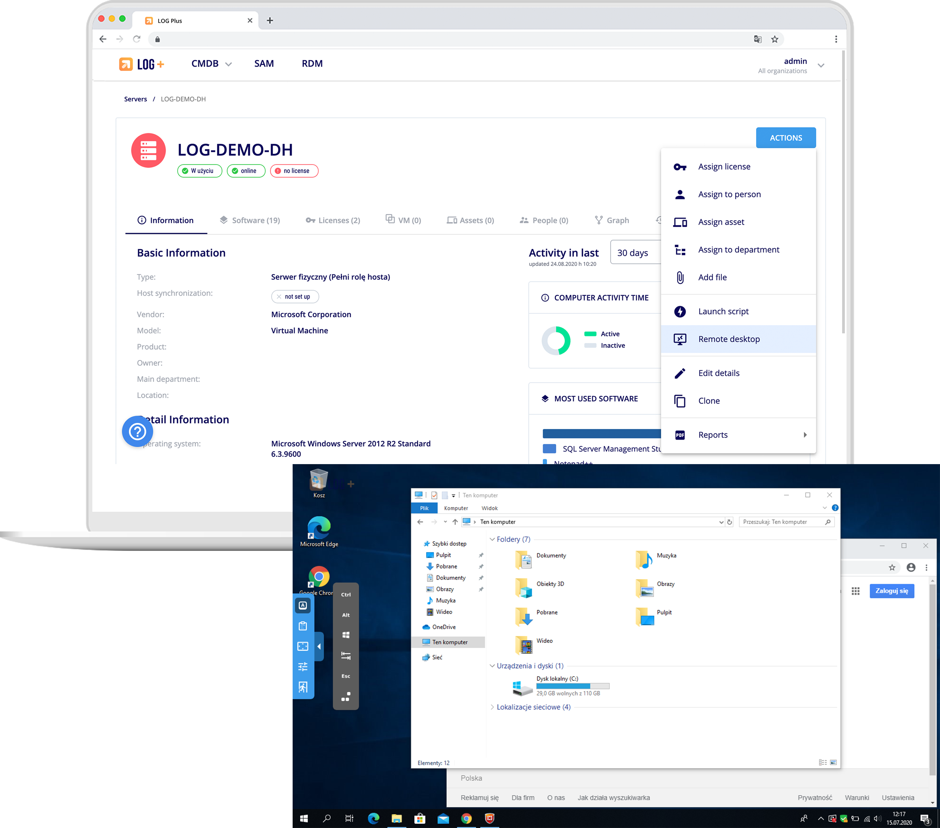Click the remote clipboard toolbar icon

pyautogui.click(x=303, y=626)
